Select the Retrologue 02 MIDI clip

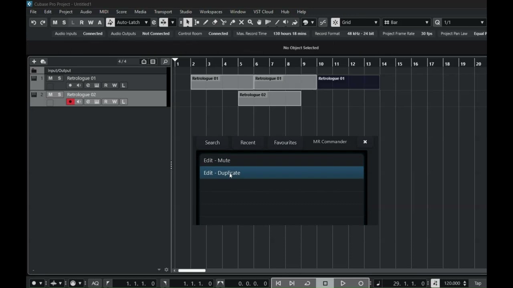coord(269,98)
